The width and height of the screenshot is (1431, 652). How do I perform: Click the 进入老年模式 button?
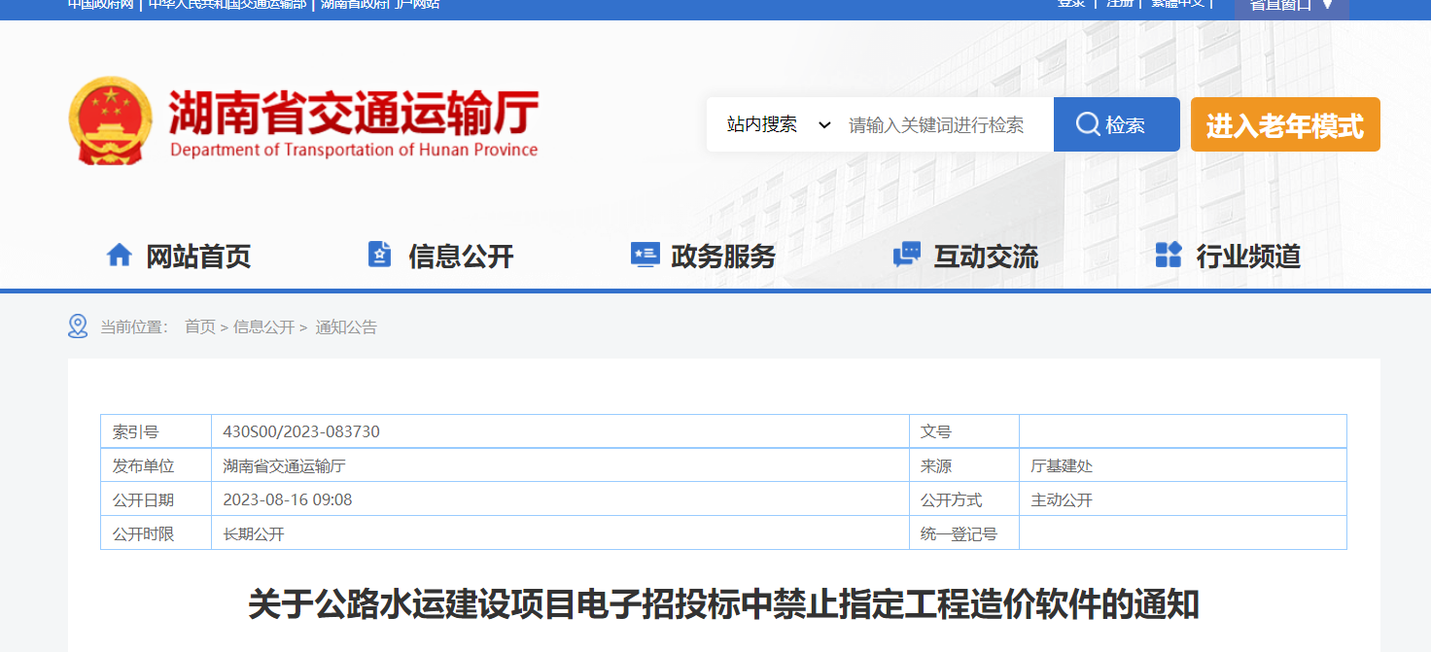(1285, 123)
